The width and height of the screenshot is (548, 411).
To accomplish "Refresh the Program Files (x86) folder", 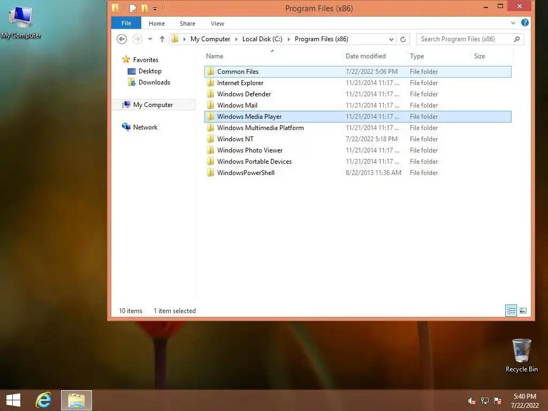I will pyautogui.click(x=402, y=39).
